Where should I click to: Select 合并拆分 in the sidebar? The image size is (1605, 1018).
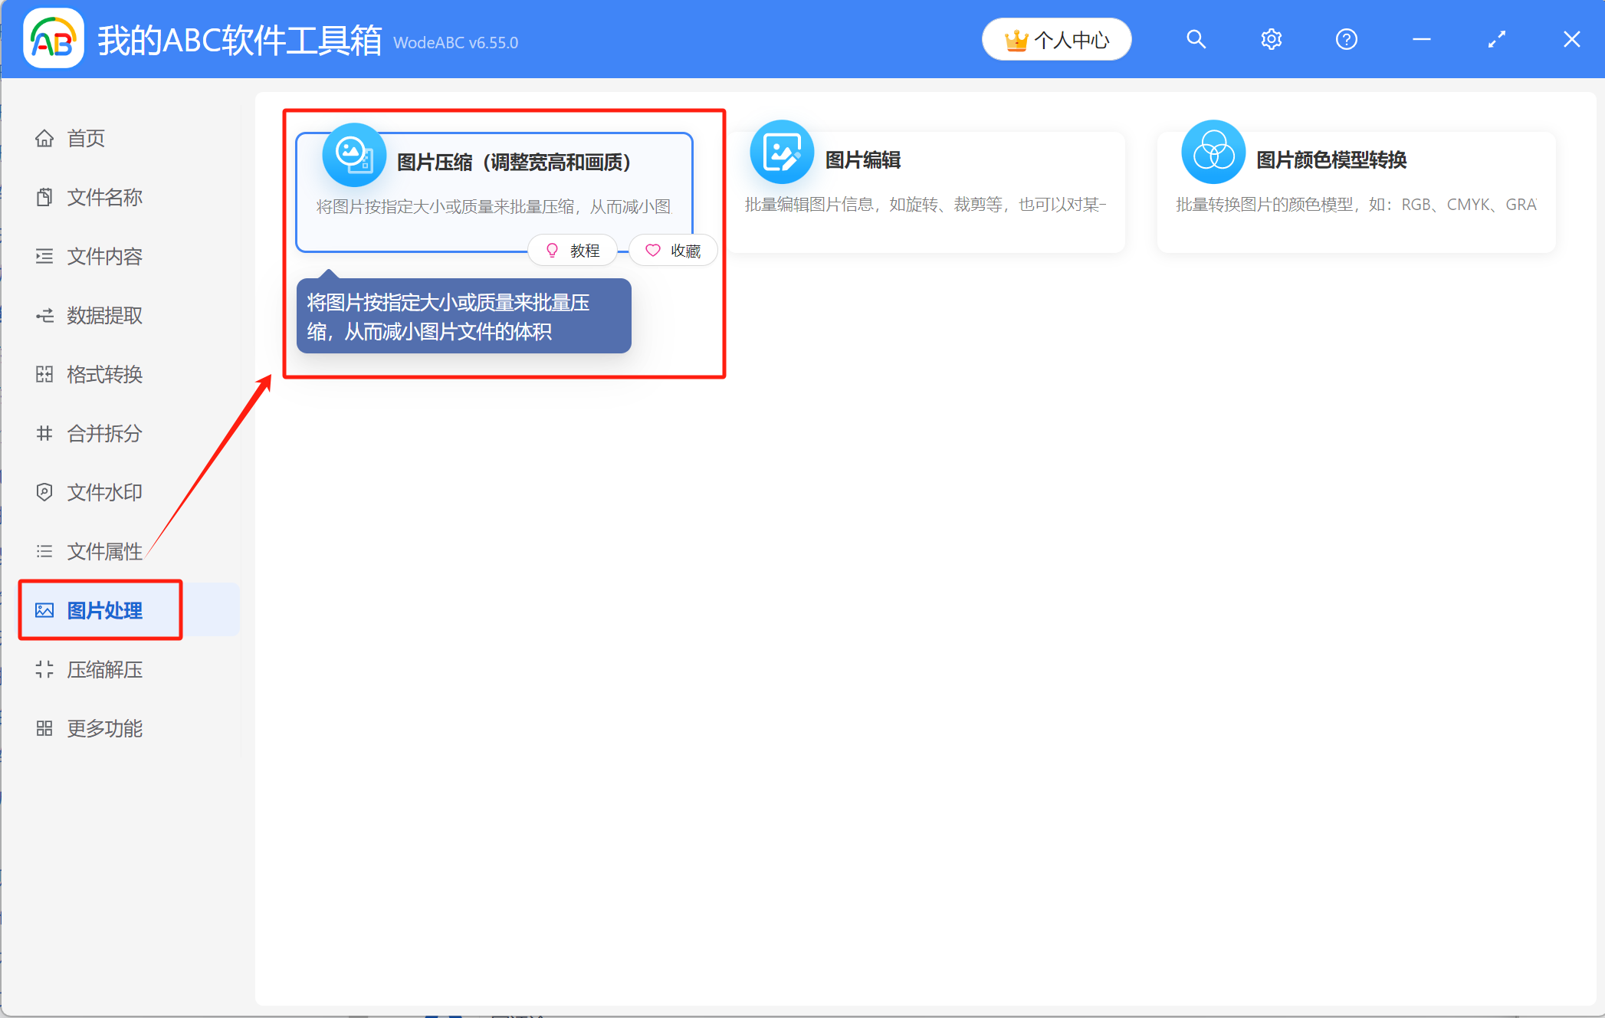click(x=104, y=433)
